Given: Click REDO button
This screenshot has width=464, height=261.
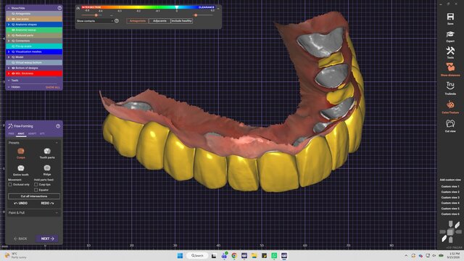Looking at the screenshot, I should [x=47, y=203].
